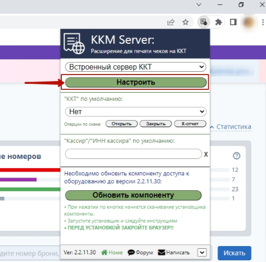Click 'Закрыть' shift button
The image size is (266, 262).
155,124
